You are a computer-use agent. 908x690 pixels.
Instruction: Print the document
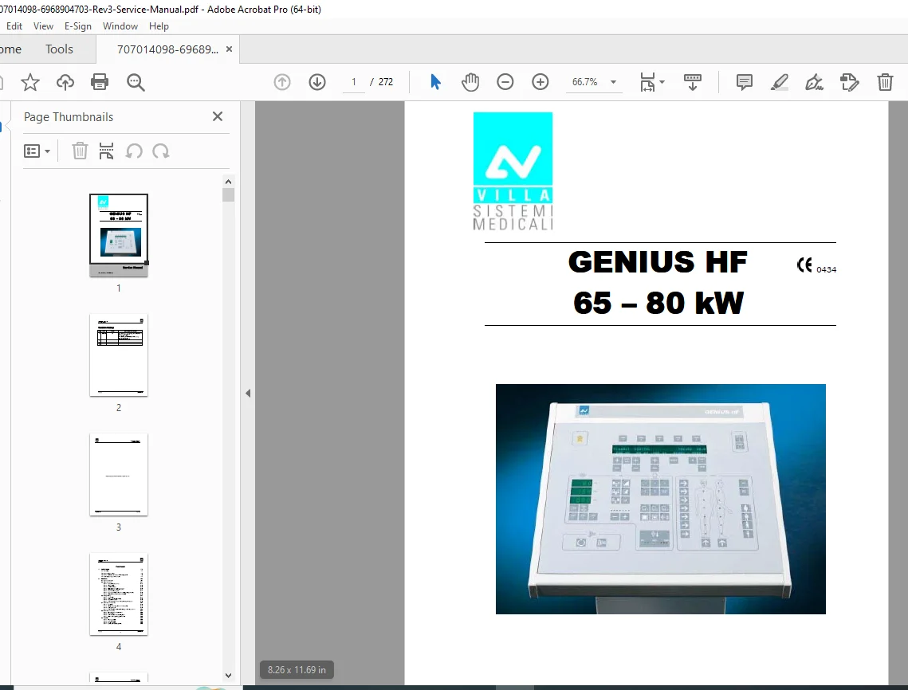[x=100, y=82]
